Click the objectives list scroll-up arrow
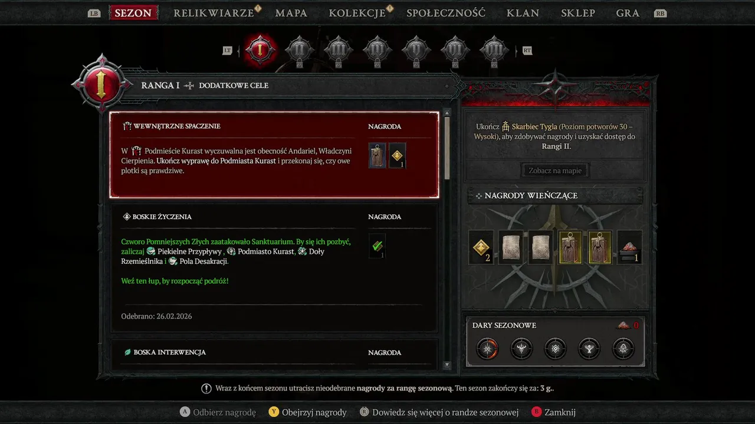 coord(447,113)
